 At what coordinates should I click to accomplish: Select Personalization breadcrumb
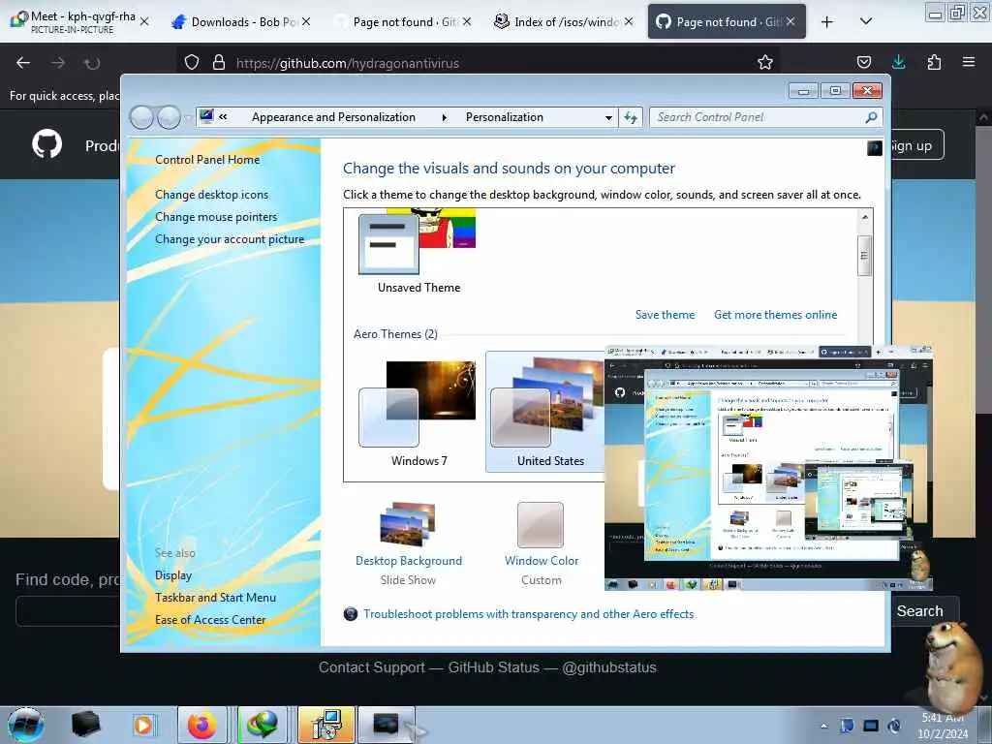[x=504, y=117]
